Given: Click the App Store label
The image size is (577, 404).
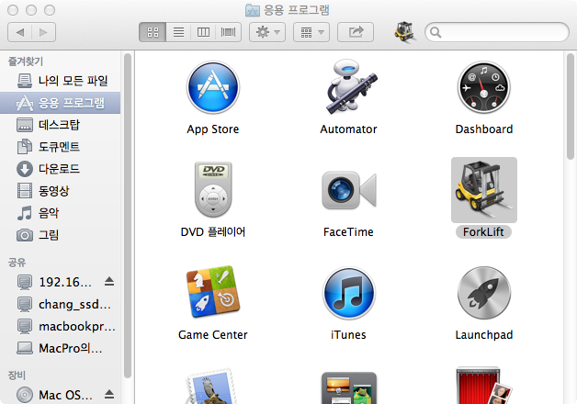Looking at the screenshot, I should [212, 129].
